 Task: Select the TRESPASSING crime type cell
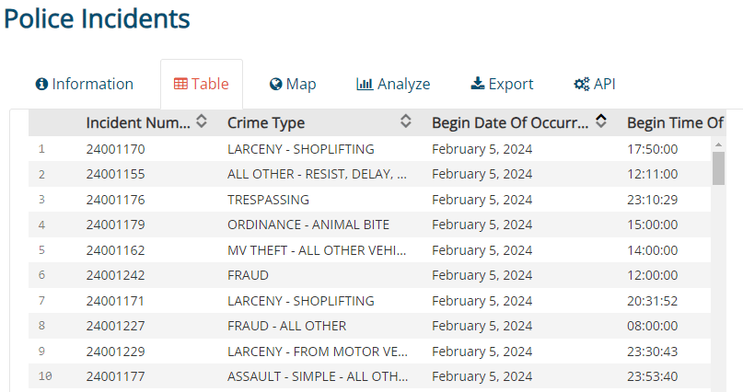click(x=268, y=199)
